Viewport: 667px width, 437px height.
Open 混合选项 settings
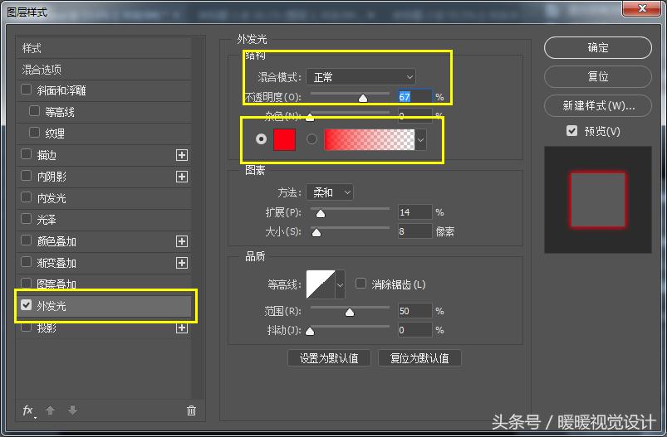pos(104,69)
